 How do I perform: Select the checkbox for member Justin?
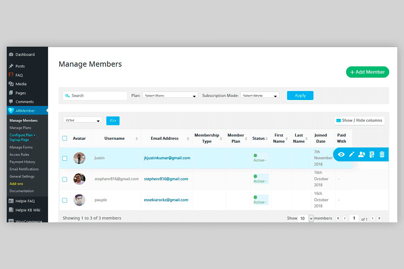click(x=65, y=158)
